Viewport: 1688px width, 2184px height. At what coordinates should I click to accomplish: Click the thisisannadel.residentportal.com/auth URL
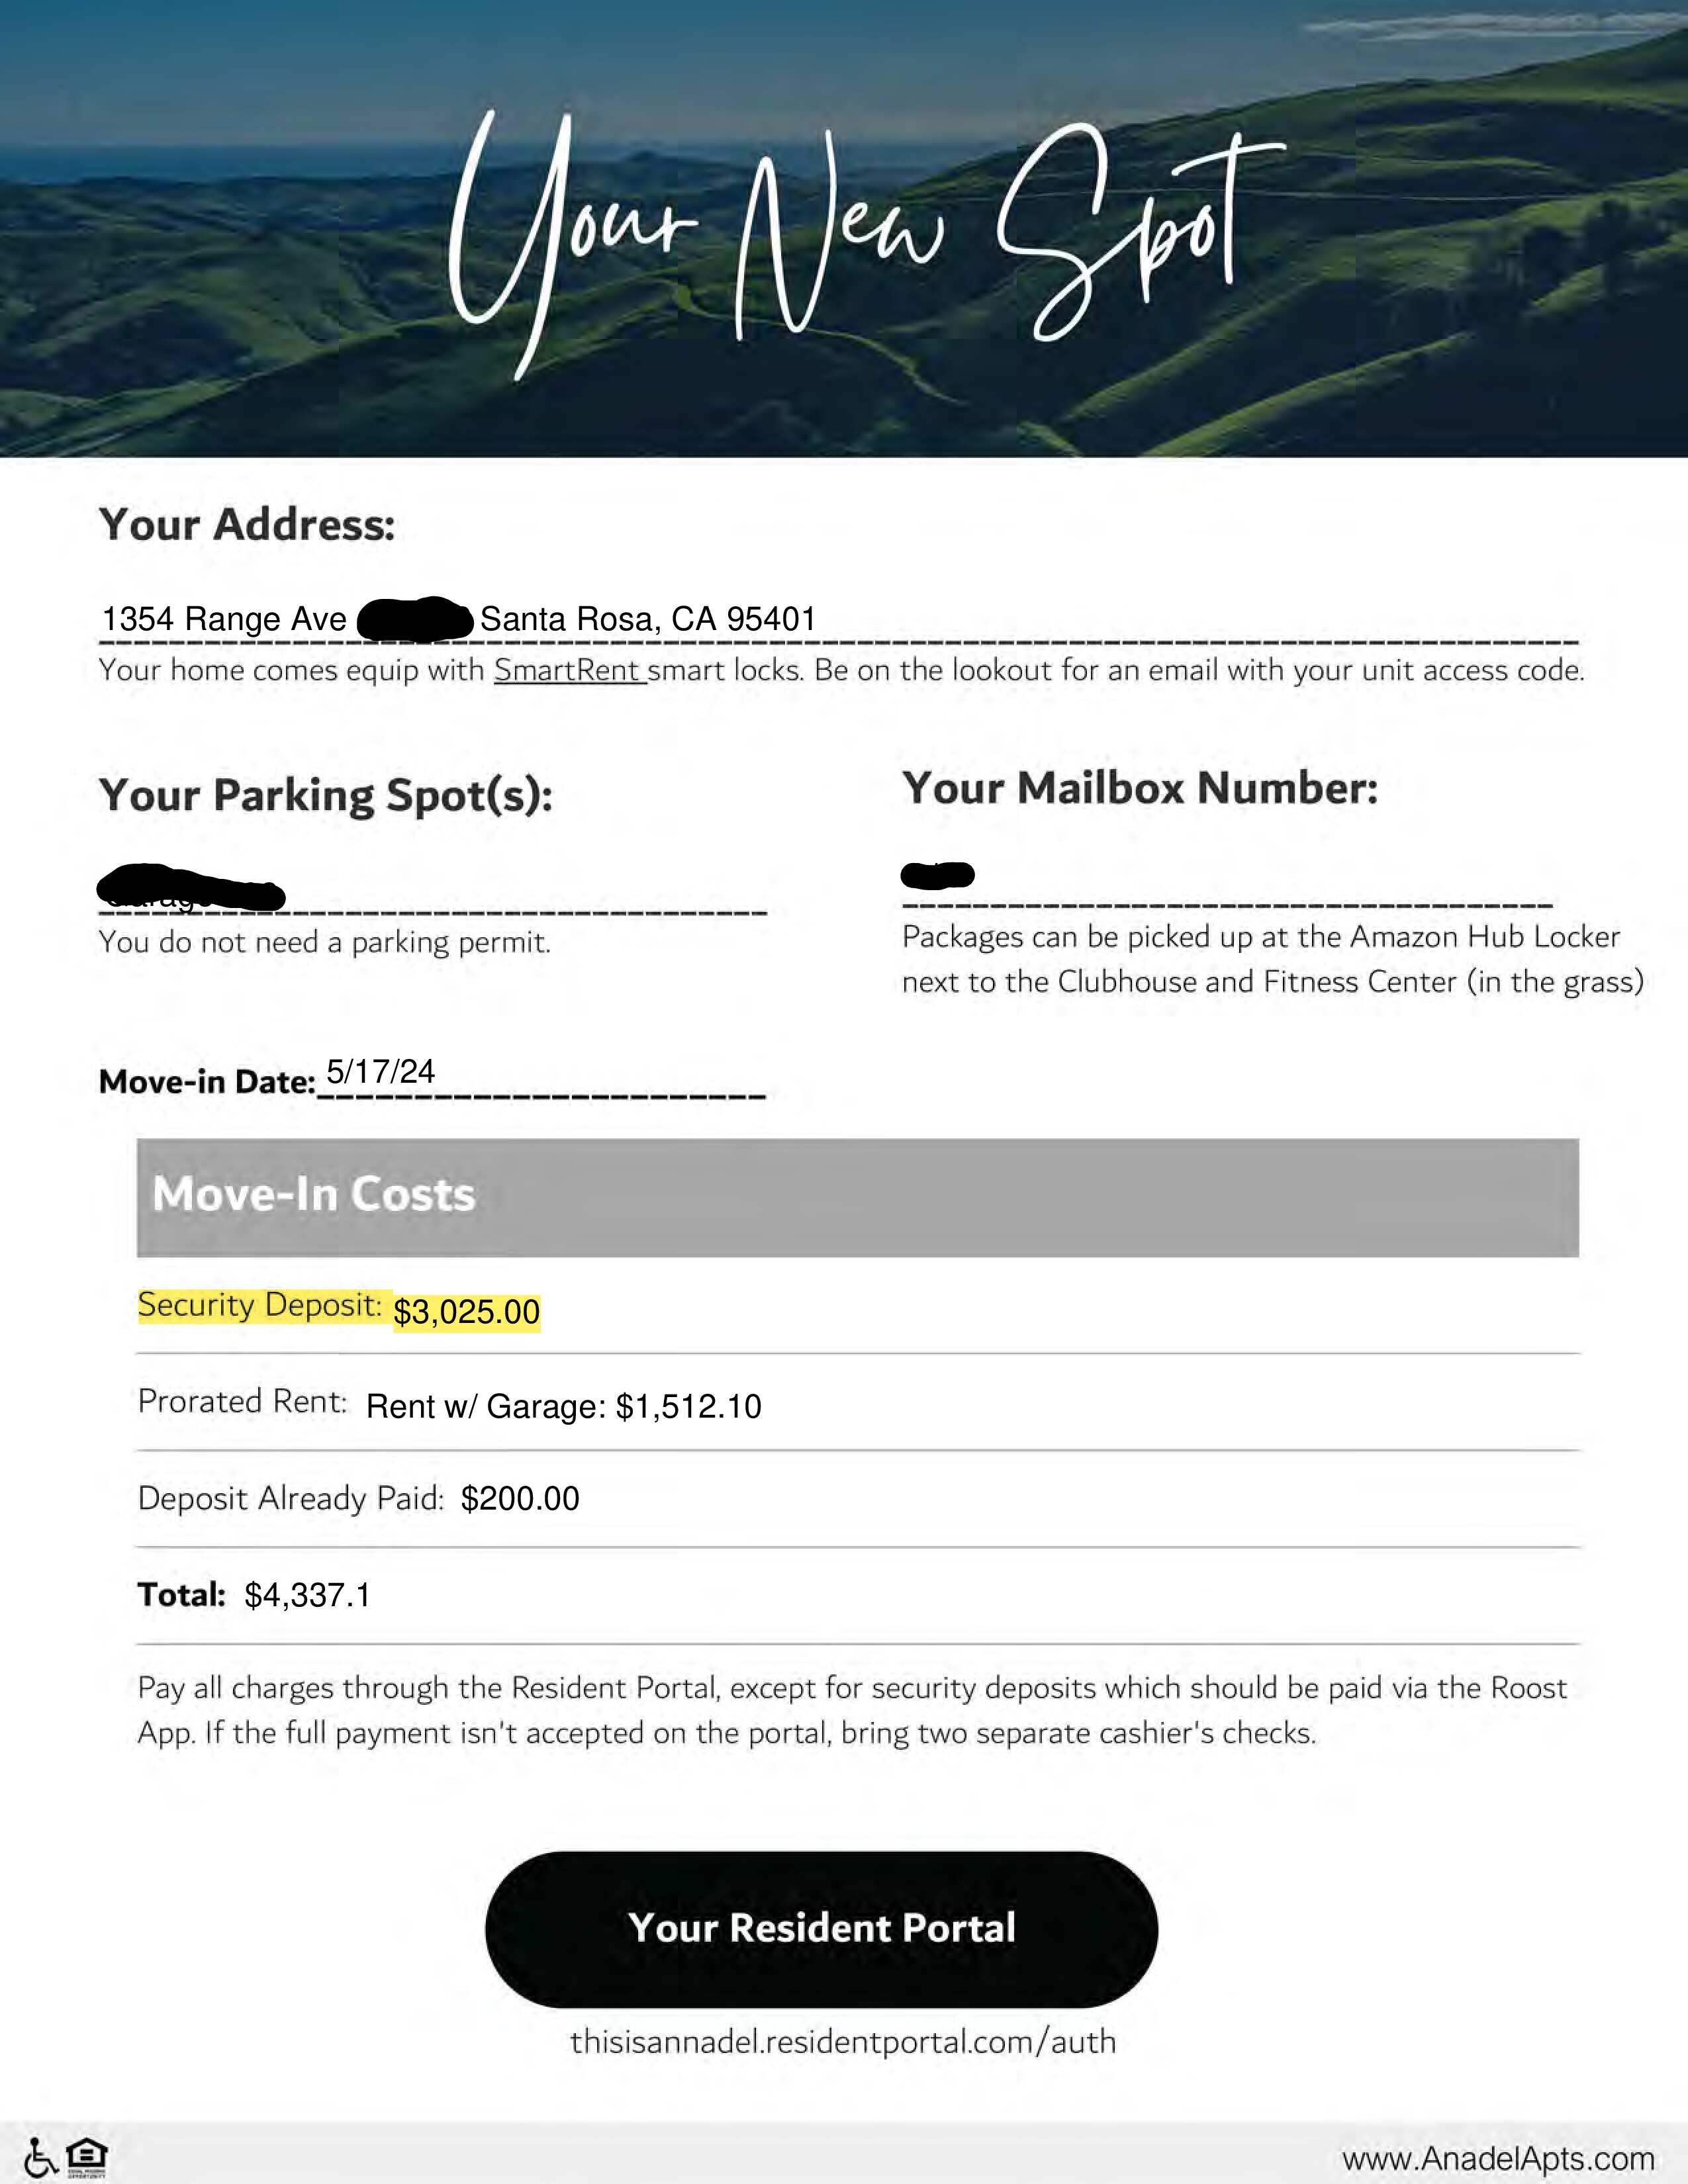click(x=842, y=2041)
